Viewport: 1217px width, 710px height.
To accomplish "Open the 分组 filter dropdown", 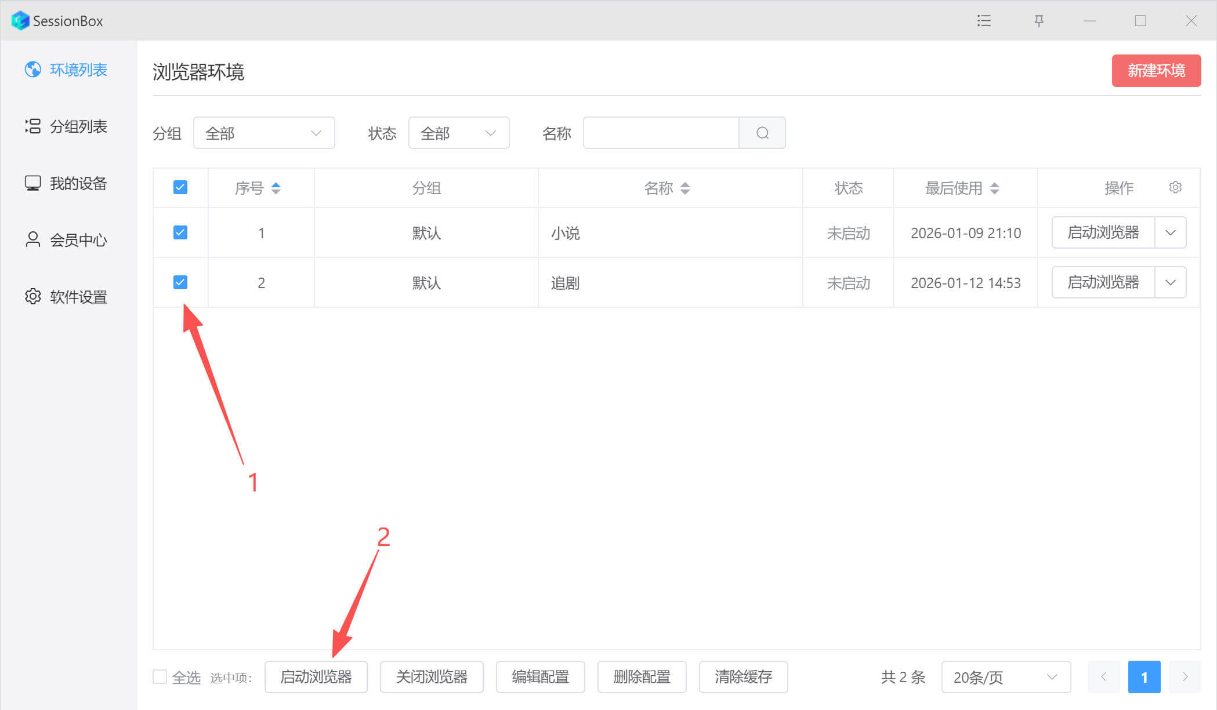I will 264,133.
